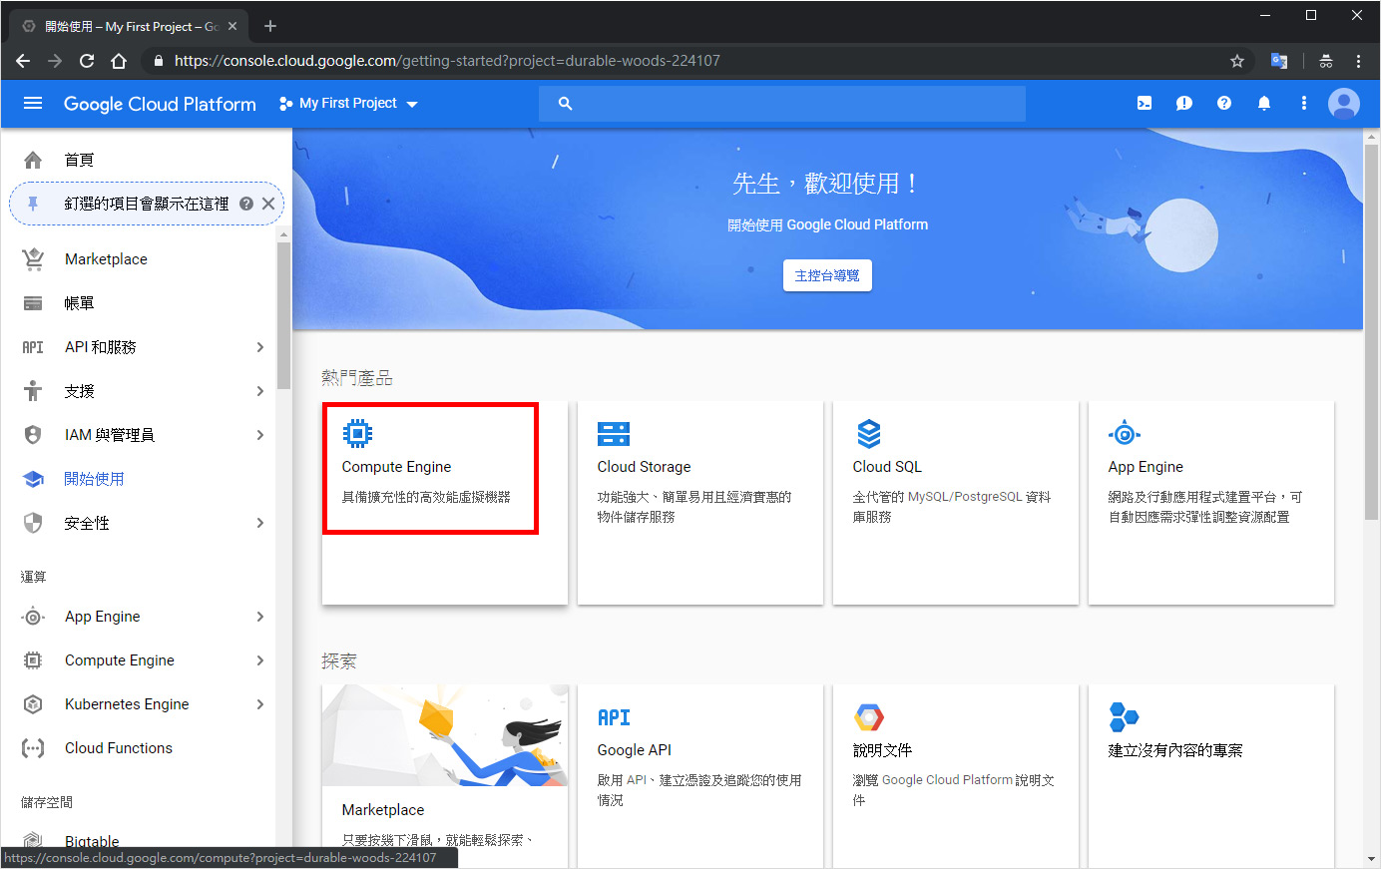The height and width of the screenshot is (869, 1381).
Task: Click the Cloud Storage card icon
Action: click(x=614, y=433)
